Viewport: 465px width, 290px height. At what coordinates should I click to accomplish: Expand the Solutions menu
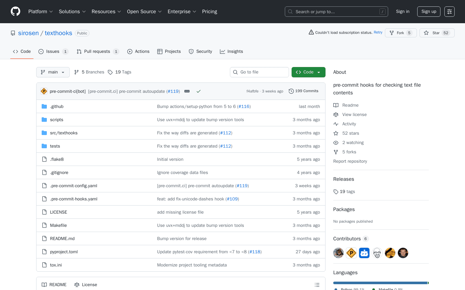tap(72, 12)
